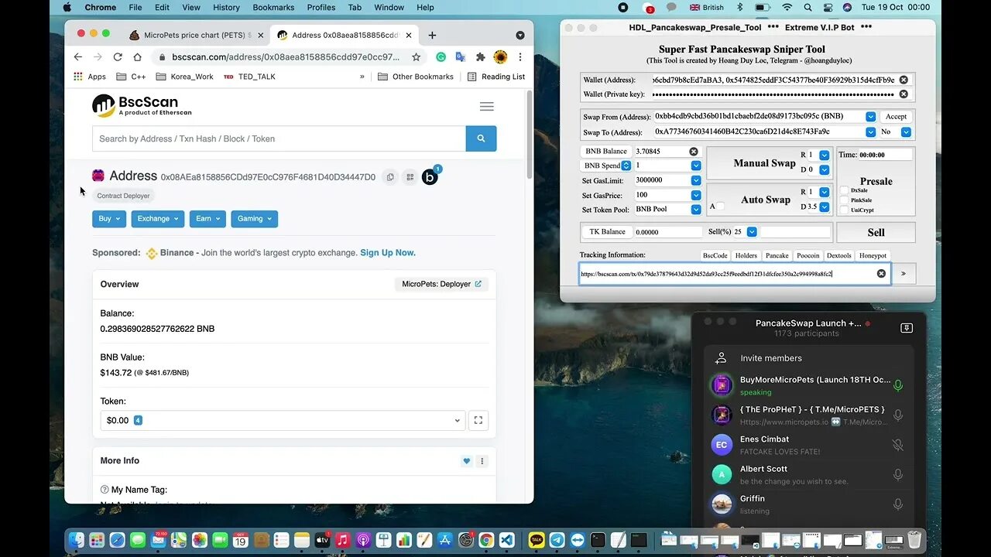This screenshot has height=557, width=991.
Task: Open the Set Token Pool dropdown
Action: 695,209
